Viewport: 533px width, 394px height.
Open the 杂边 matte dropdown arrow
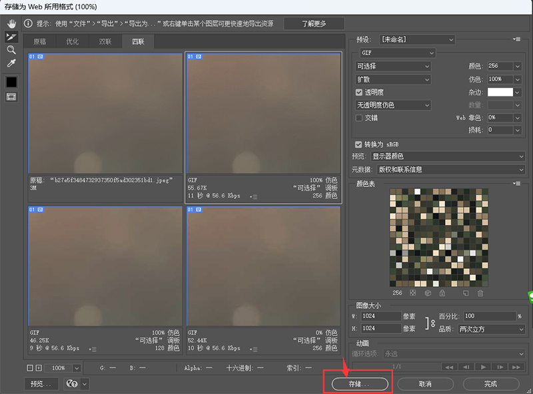coord(518,92)
